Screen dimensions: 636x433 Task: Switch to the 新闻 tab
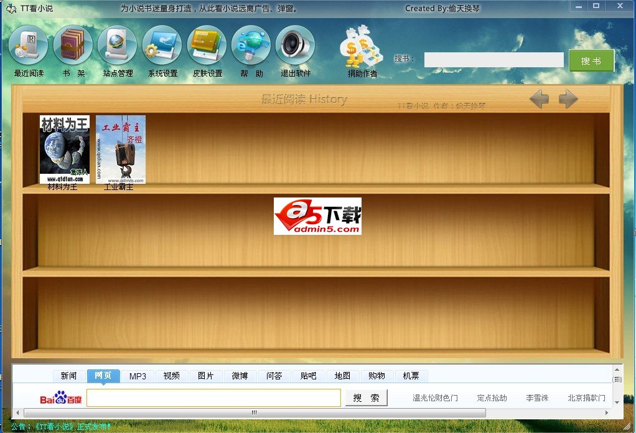[69, 376]
